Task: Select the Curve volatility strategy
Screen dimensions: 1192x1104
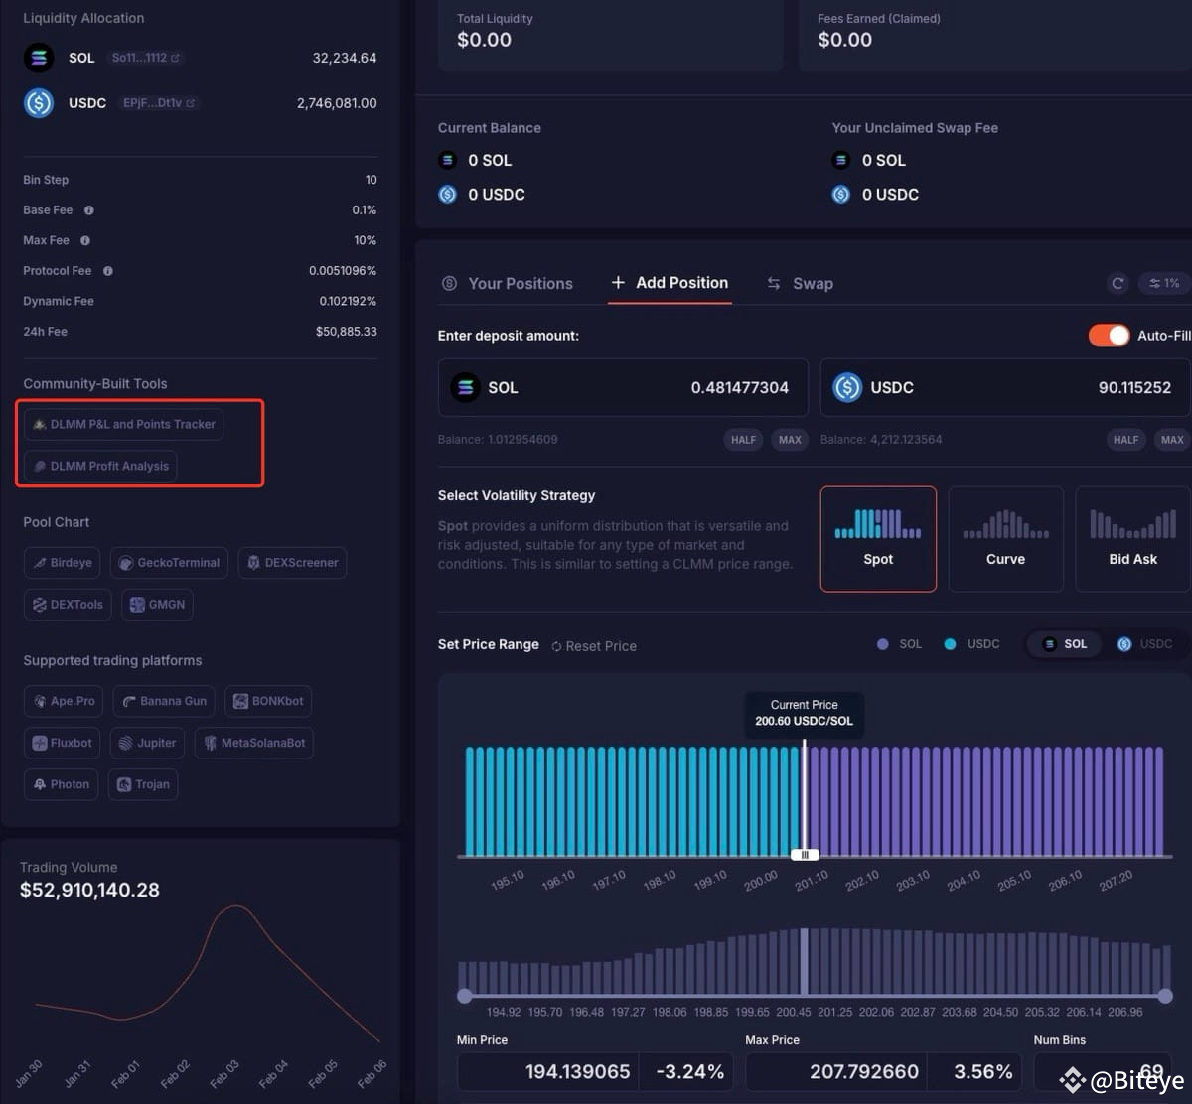Action: (1005, 538)
